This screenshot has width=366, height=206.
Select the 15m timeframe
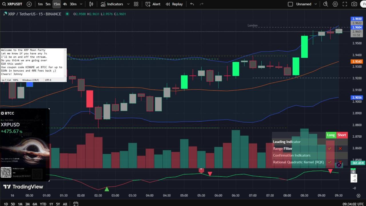click(x=57, y=4)
